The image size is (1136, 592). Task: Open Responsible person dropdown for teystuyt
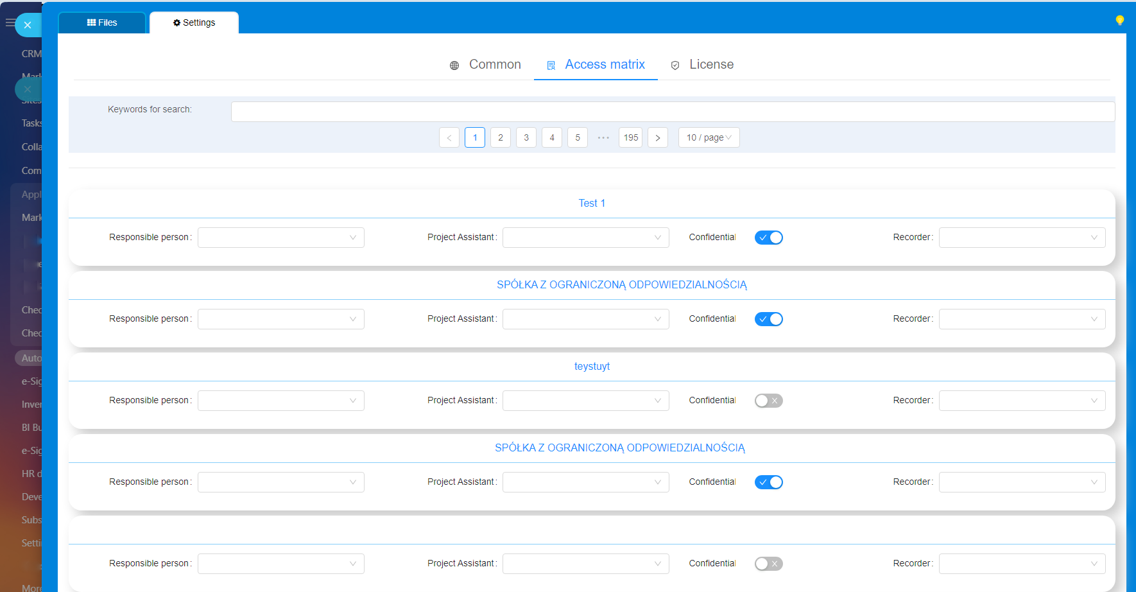click(x=281, y=401)
